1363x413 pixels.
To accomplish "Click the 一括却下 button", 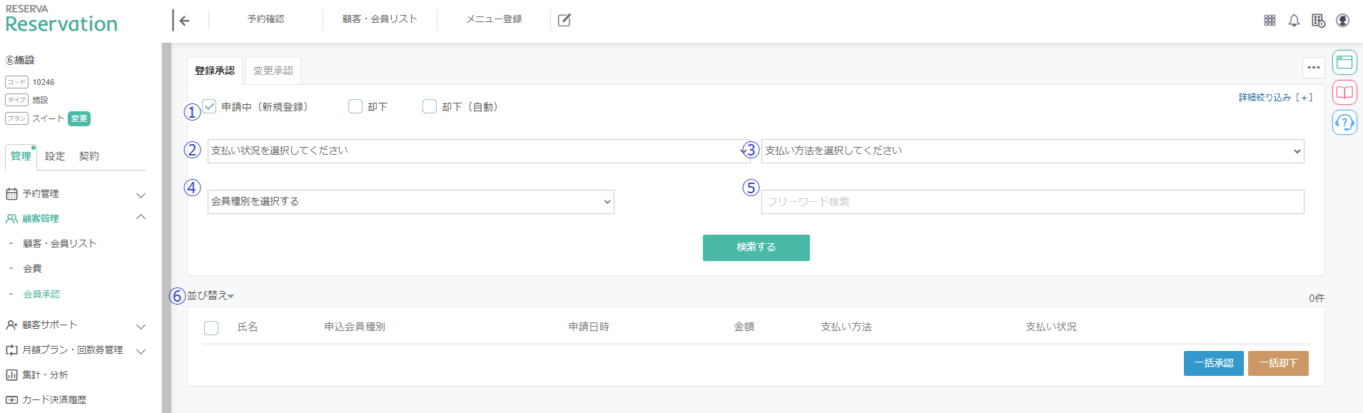I will click(1278, 363).
